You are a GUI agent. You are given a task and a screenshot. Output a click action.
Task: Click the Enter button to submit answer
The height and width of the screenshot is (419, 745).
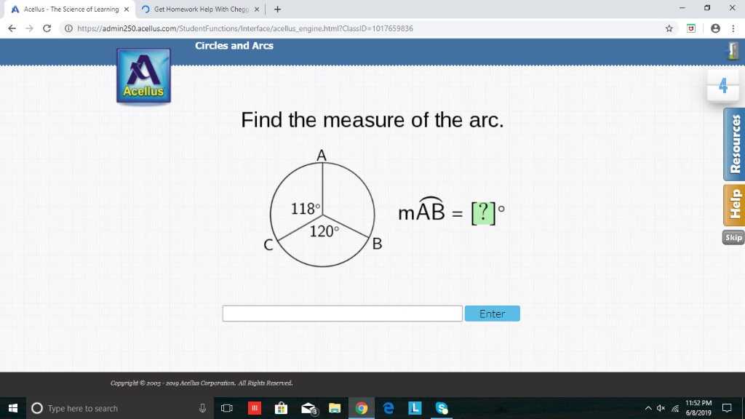[492, 313]
